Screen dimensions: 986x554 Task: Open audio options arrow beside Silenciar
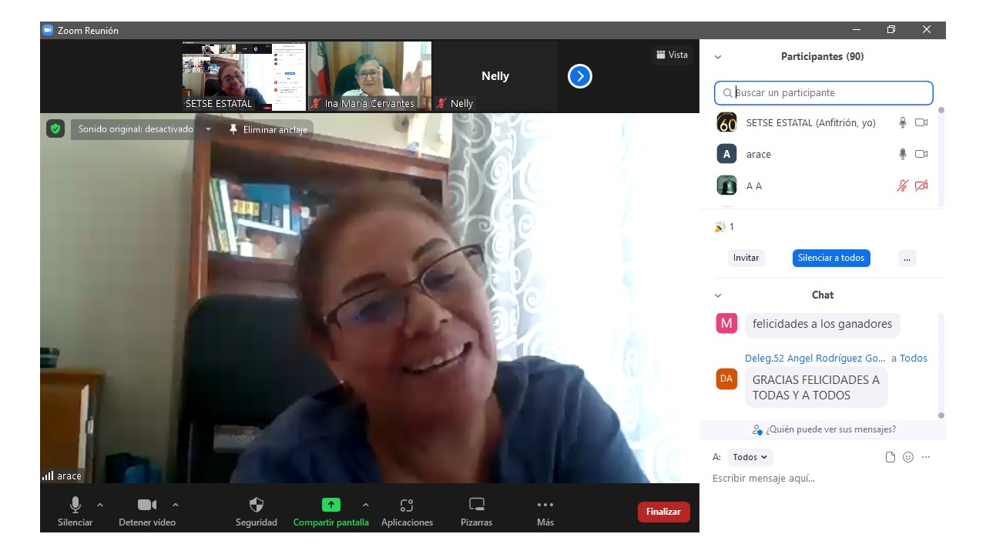click(x=100, y=505)
